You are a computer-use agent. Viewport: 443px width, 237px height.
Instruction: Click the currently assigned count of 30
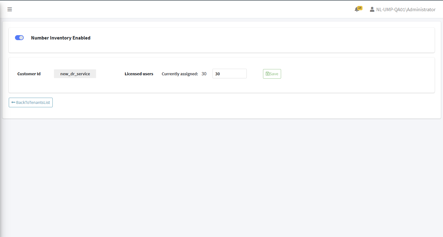click(204, 74)
